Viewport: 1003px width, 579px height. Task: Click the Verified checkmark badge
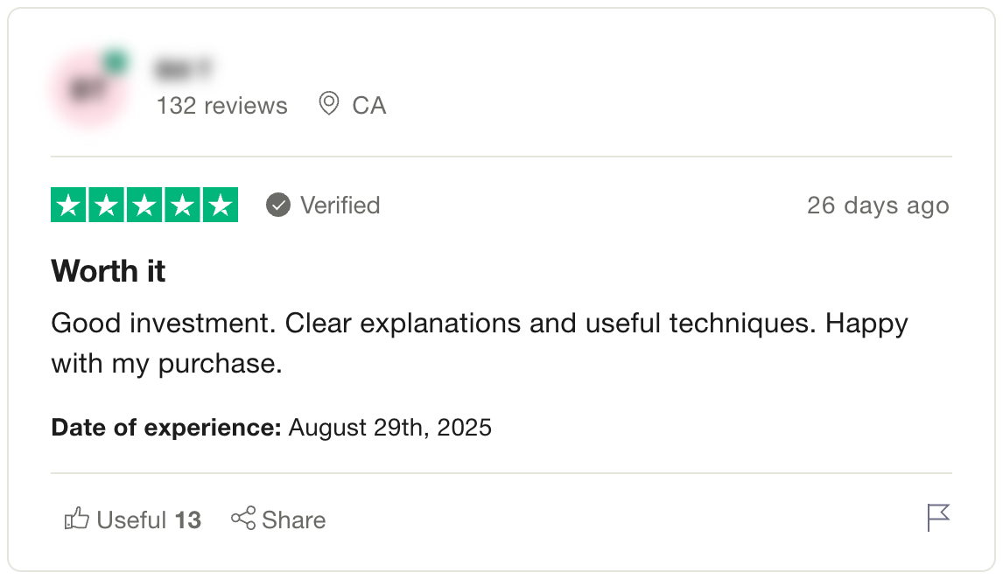click(277, 206)
